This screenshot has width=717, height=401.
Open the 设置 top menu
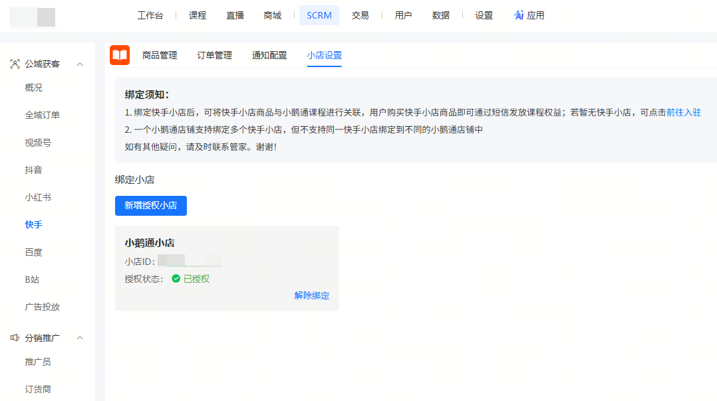tap(484, 15)
